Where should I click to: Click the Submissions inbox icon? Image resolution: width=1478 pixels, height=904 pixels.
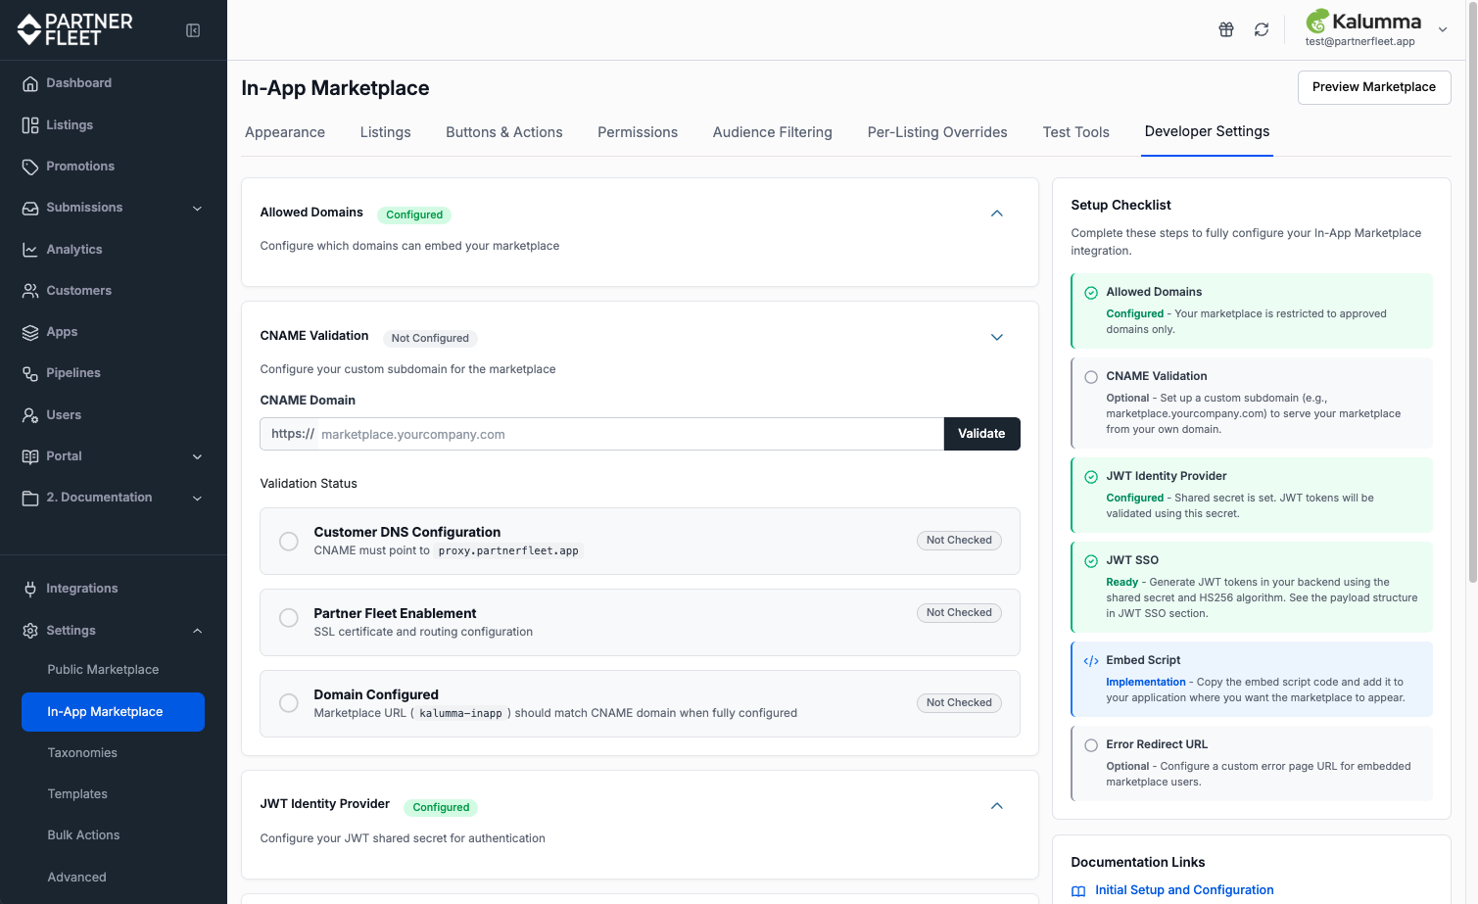(30, 208)
